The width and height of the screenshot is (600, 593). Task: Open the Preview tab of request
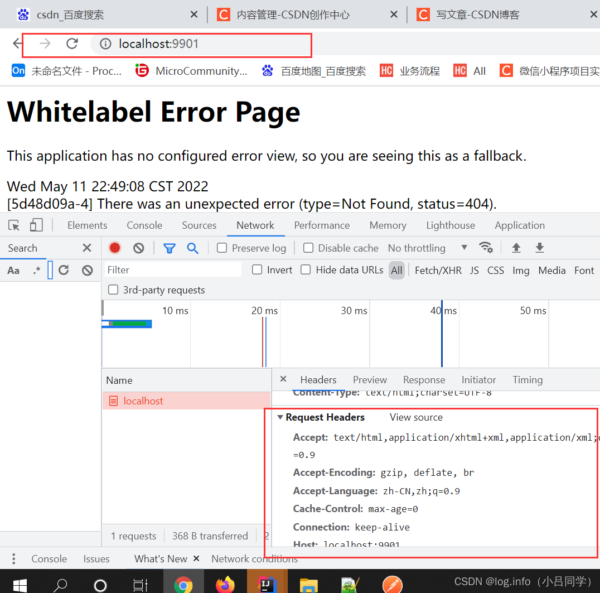coord(370,380)
